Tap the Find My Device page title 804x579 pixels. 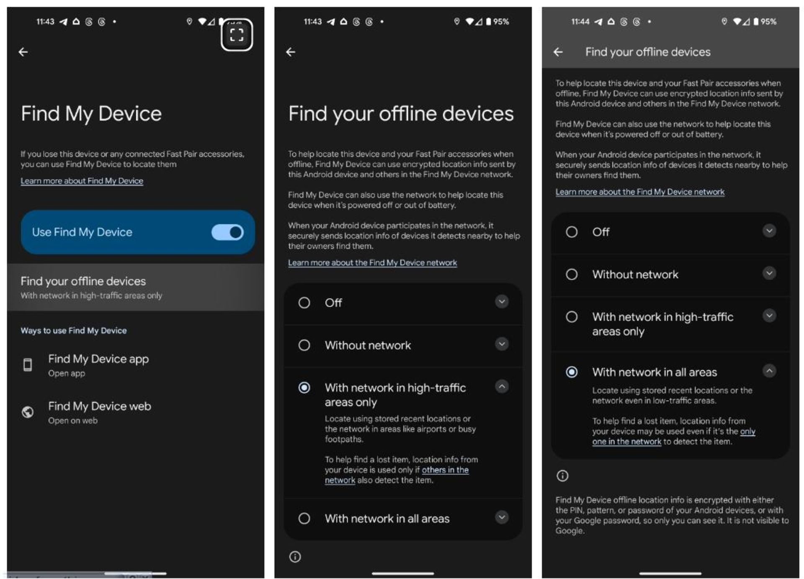pos(91,114)
